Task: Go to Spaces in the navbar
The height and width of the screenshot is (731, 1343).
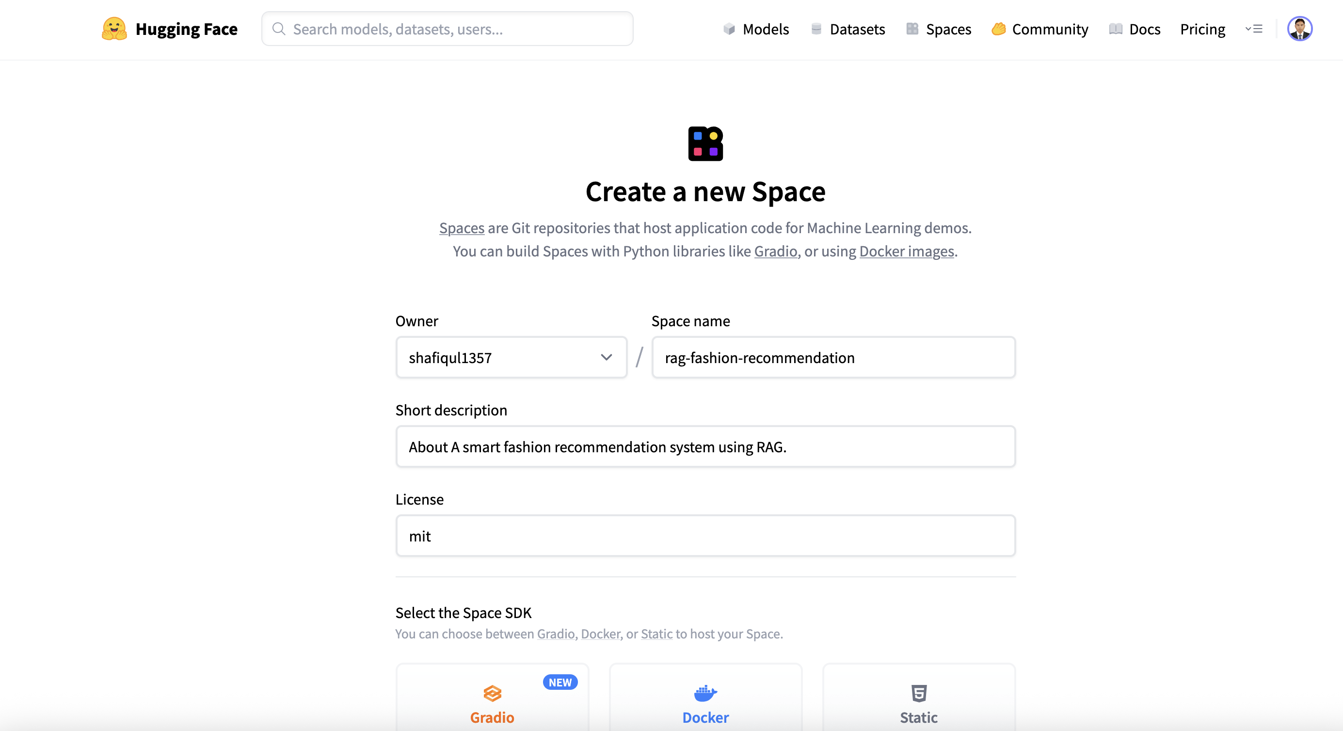Action: click(x=939, y=29)
